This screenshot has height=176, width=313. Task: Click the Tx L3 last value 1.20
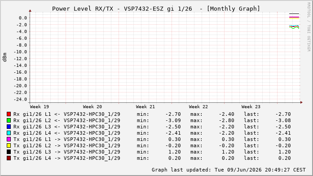point(285,152)
